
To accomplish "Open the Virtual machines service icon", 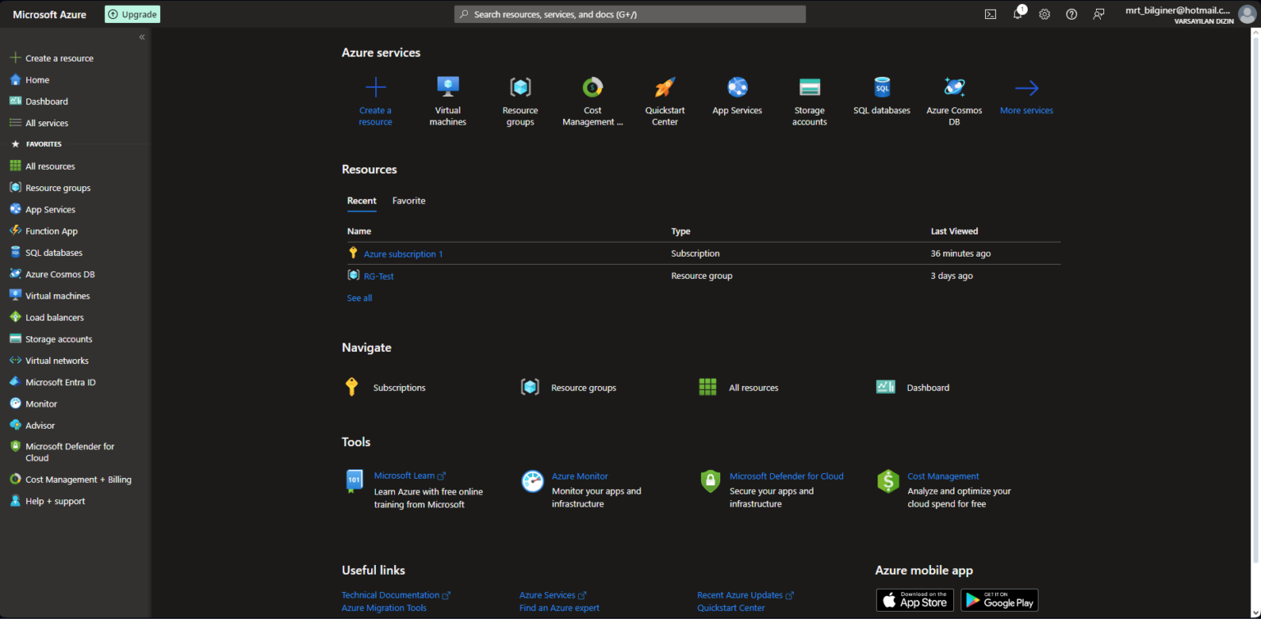I will point(447,88).
